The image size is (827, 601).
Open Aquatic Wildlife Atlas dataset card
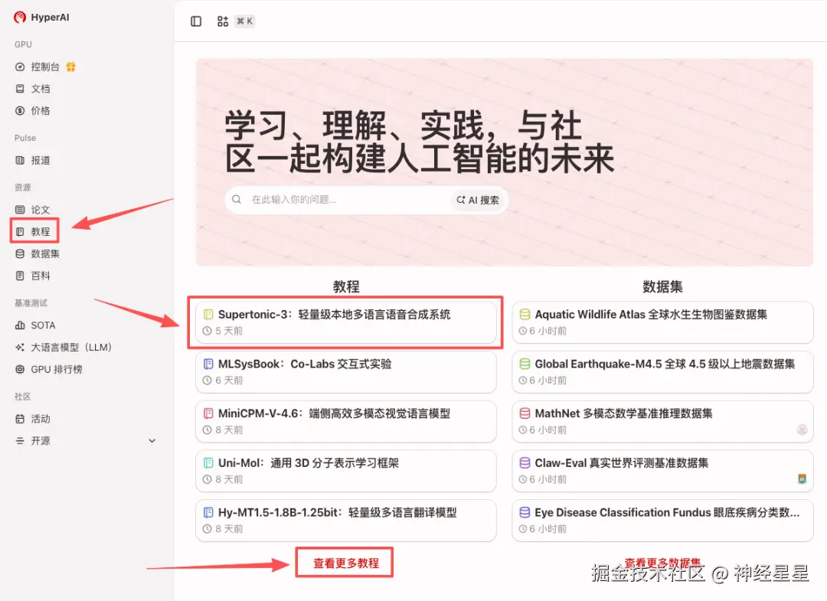tap(662, 322)
